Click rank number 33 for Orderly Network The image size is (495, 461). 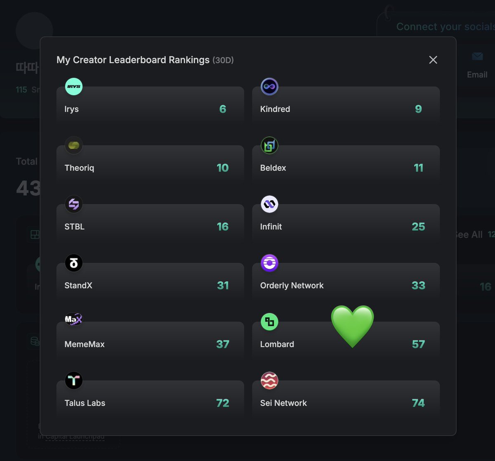point(418,286)
